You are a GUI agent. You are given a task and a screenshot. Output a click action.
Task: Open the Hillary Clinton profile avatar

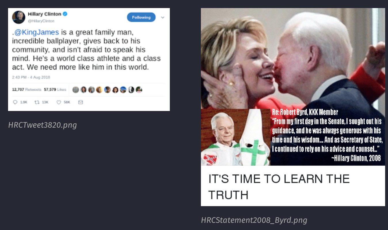(x=19, y=17)
